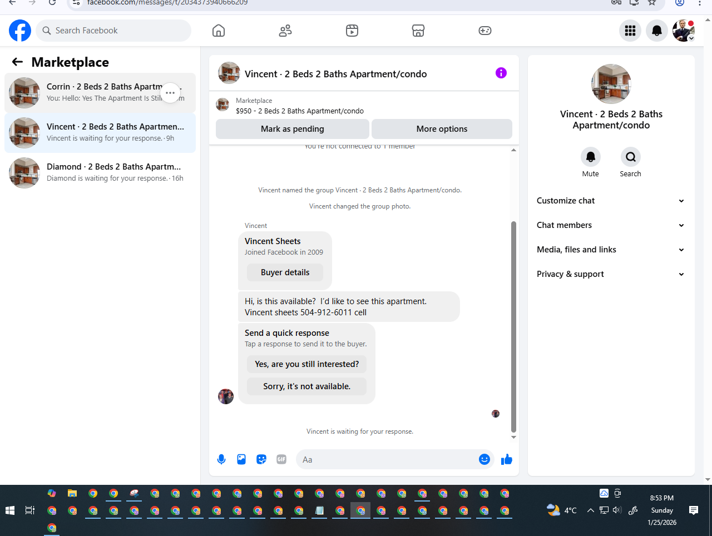This screenshot has width=712, height=536.
Task: Click the chat vertical scrollbar thumb
Action: pyautogui.click(x=513, y=327)
